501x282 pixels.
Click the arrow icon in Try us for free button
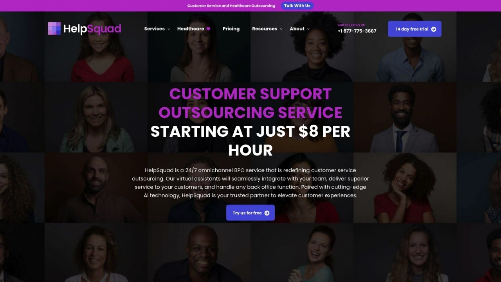pos(267,213)
